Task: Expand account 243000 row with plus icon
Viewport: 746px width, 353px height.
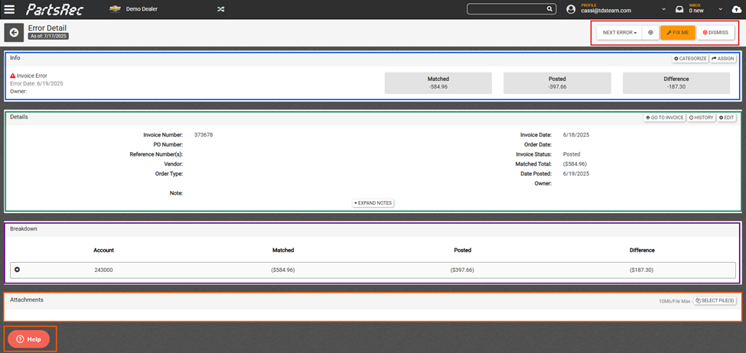Action: coord(17,270)
